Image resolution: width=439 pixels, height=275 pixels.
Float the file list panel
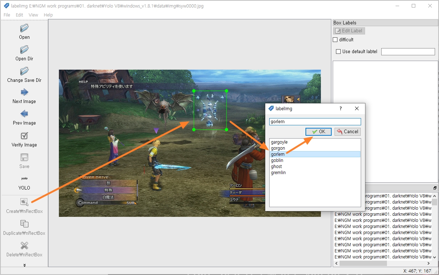[435, 188]
